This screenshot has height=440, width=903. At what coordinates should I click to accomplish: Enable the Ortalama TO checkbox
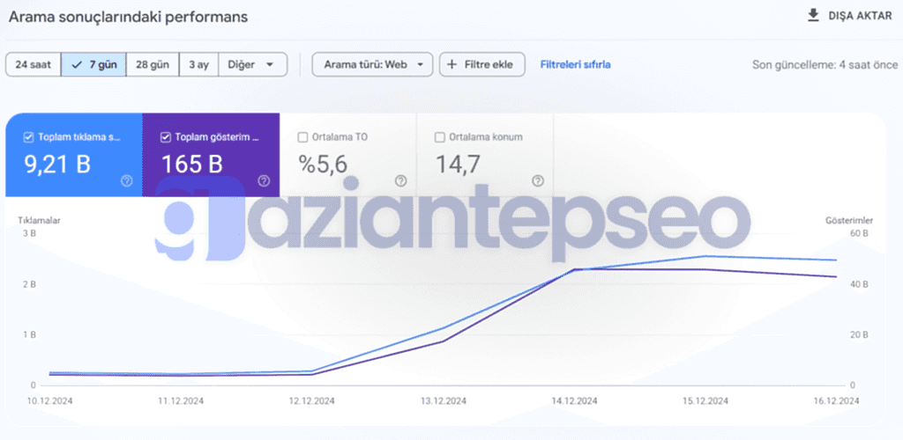click(x=303, y=137)
